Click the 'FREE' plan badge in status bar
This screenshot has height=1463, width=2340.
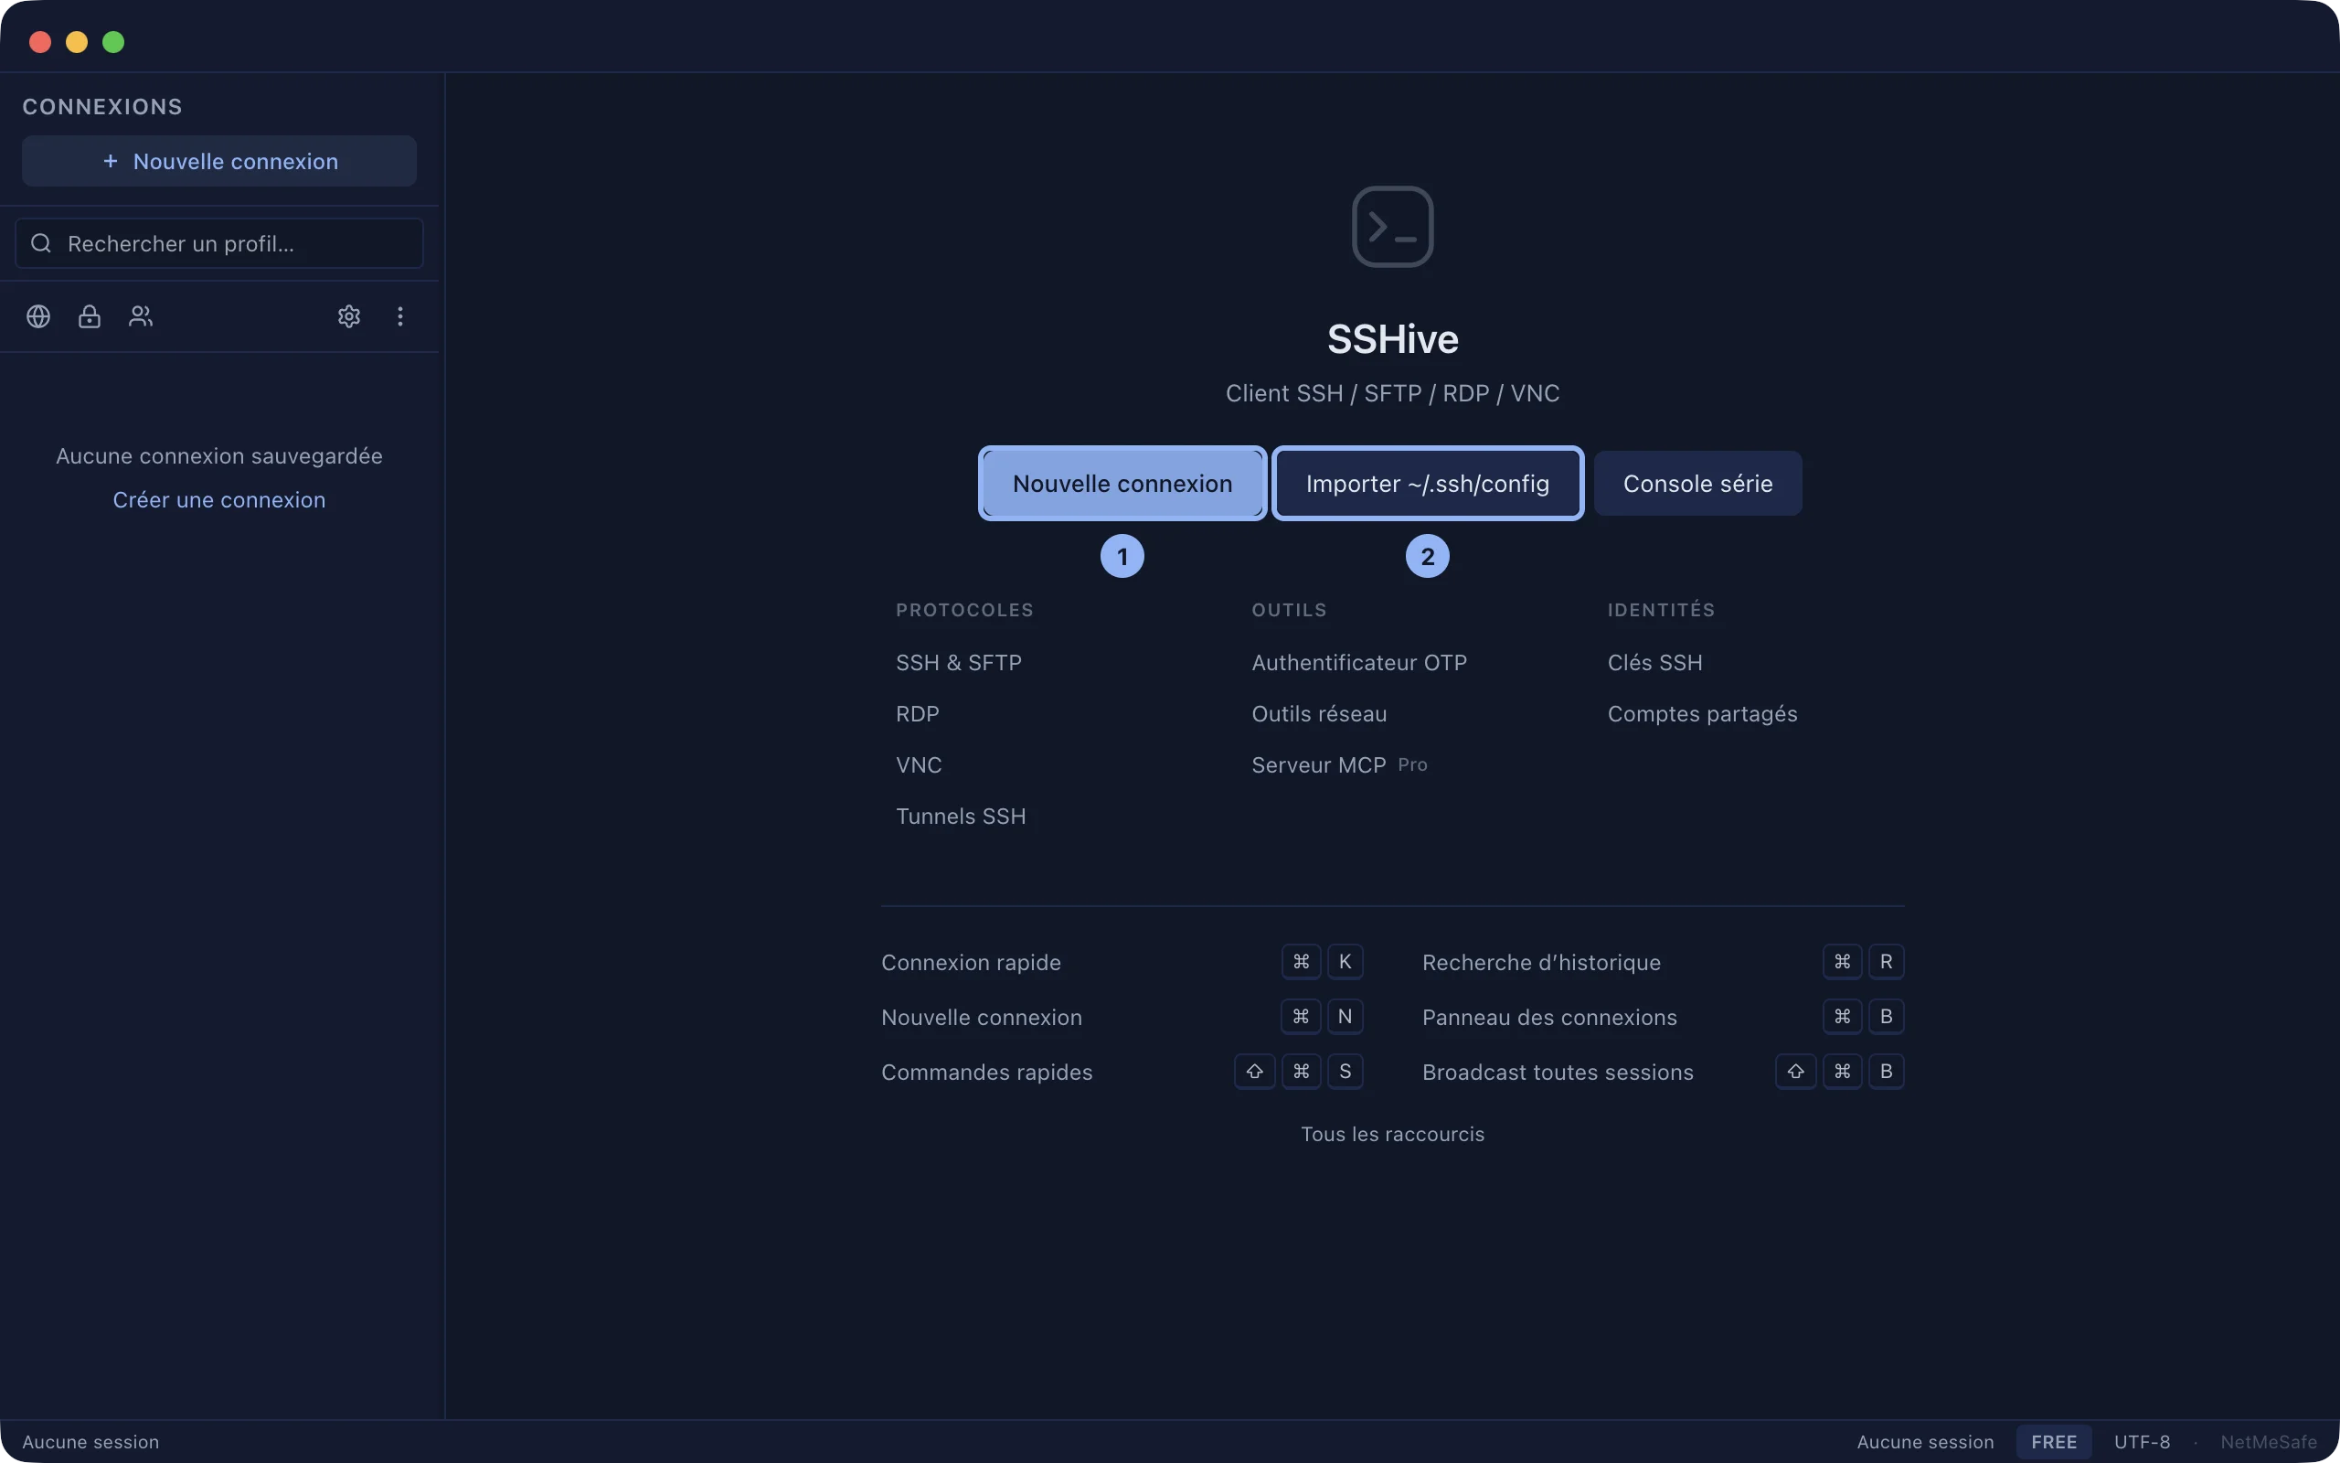pyautogui.click(x=2054, y=1442)
